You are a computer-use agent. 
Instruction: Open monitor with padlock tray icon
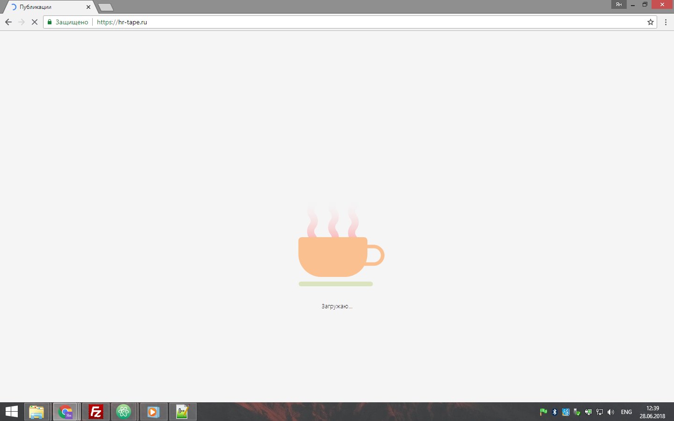(x=588, y=412)
